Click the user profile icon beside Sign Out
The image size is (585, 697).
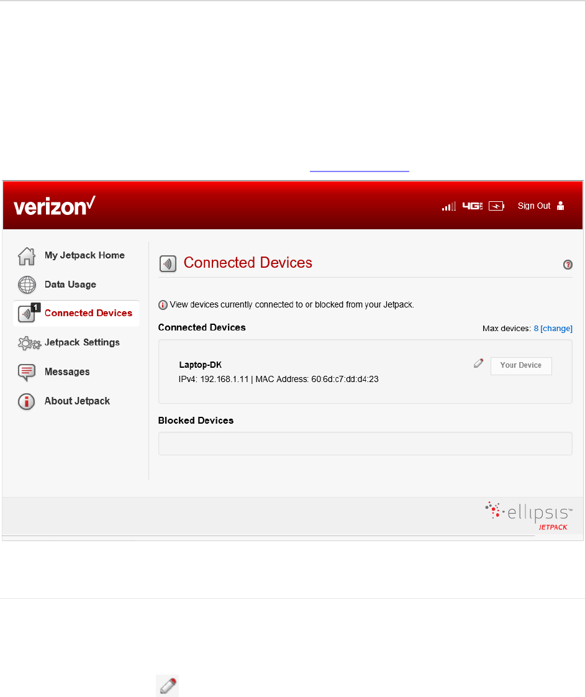(561, 206)
